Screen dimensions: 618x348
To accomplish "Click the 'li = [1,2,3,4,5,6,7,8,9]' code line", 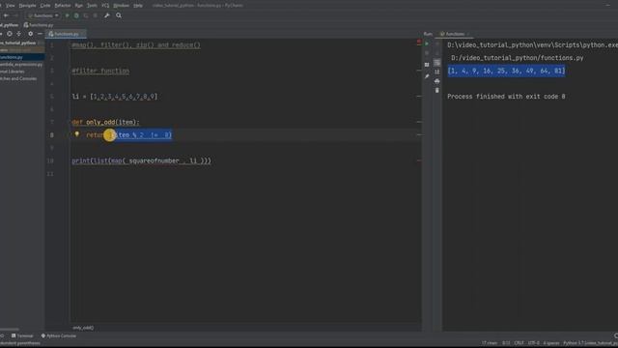I will [115, 97].
